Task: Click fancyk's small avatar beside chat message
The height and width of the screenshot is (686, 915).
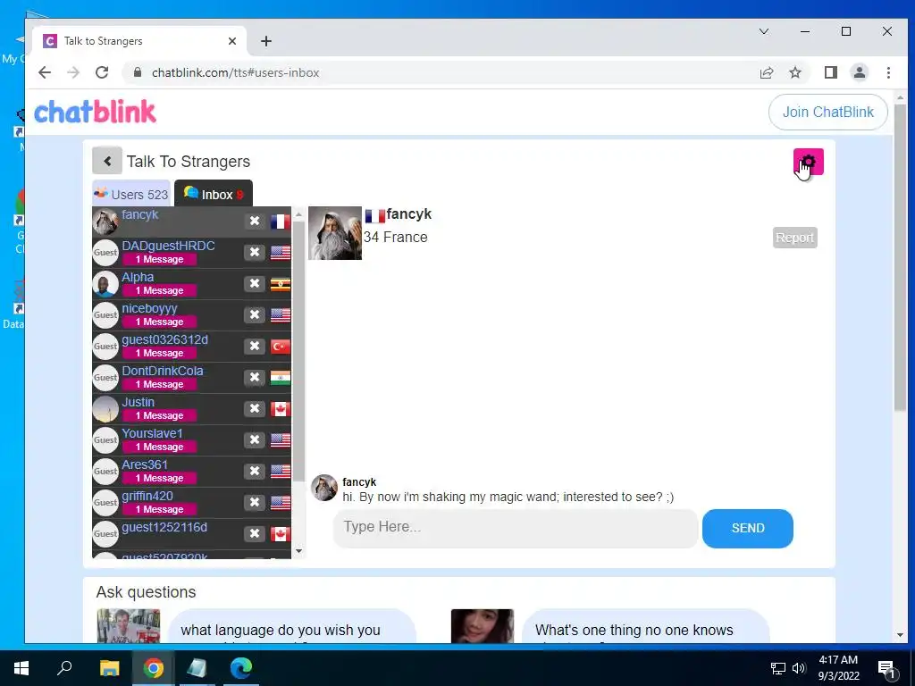Action: (323, 488)
